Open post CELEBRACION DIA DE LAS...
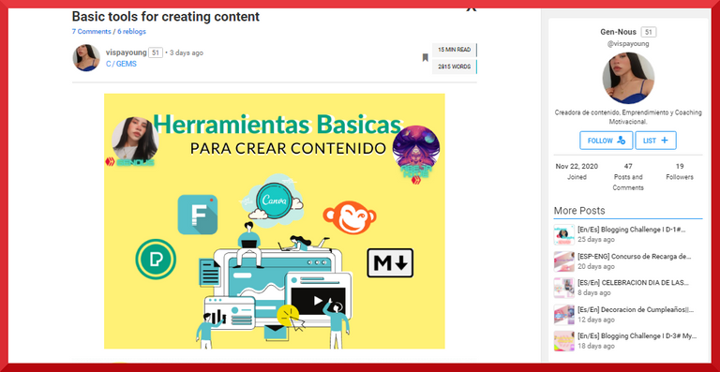The image size is (720, 372). click(633, 283)
